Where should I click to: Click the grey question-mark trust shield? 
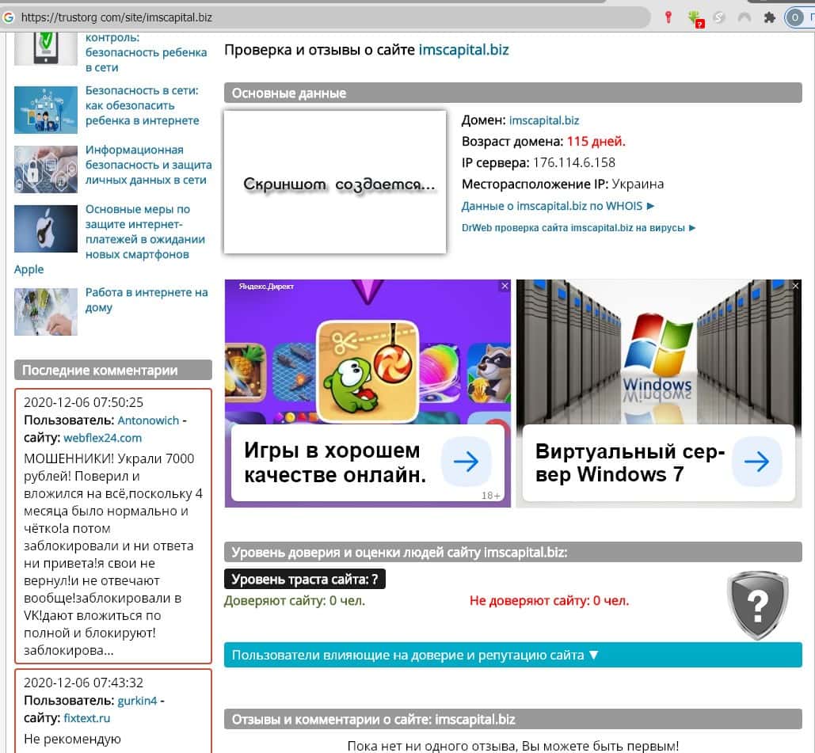[757, 606]
